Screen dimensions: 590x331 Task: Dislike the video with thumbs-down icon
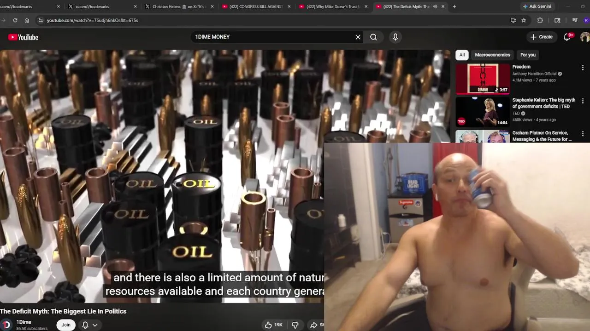click(295, 325)
